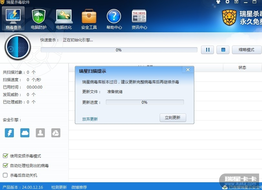
Task: Click the 瑞星病毒库版本过旧 message text
Action: tap(131, 82)
